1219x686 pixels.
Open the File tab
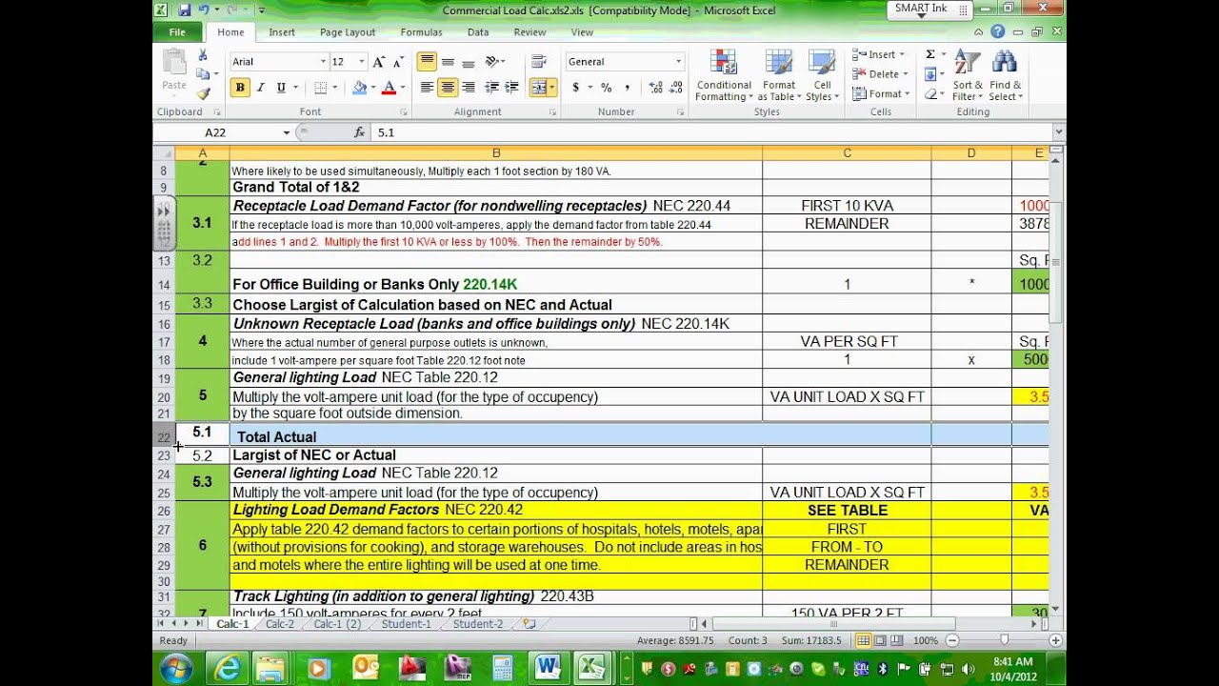tap(177, 32)
